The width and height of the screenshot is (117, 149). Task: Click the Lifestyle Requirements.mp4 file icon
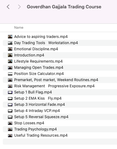click(x=10, y=61)
